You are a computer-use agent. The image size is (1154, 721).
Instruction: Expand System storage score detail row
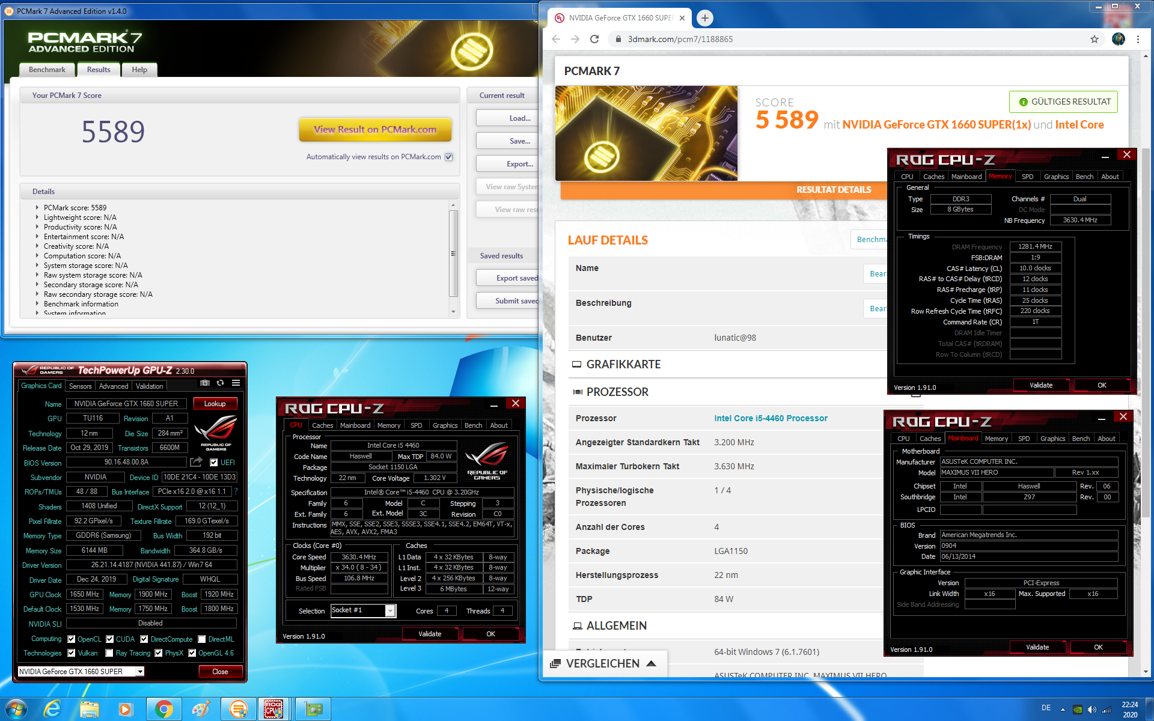pos(37,265)
